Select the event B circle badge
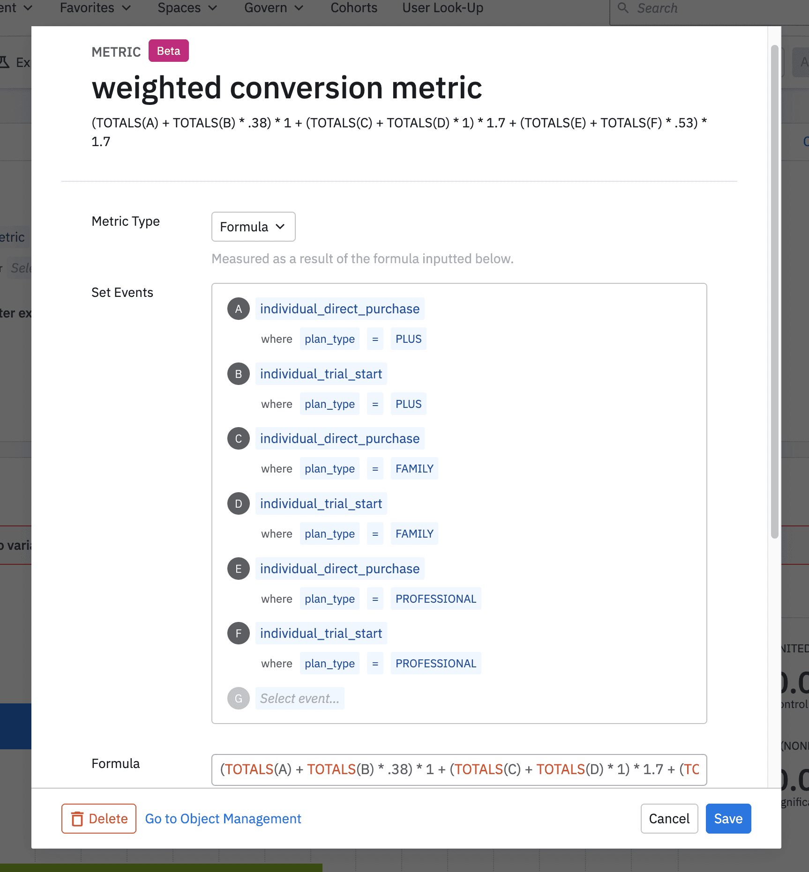Image resolution: width=809 pixels, height=872 pixels. (x=239, y=374)
